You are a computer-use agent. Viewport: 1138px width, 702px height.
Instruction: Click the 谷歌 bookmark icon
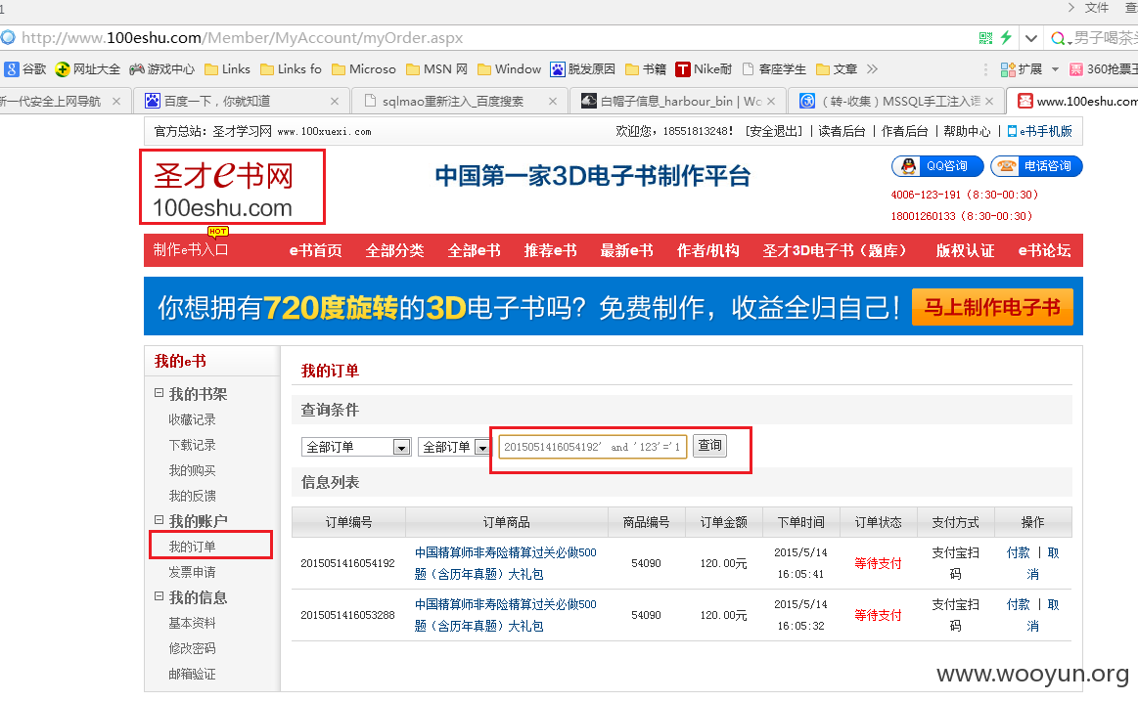click(12, 69)
